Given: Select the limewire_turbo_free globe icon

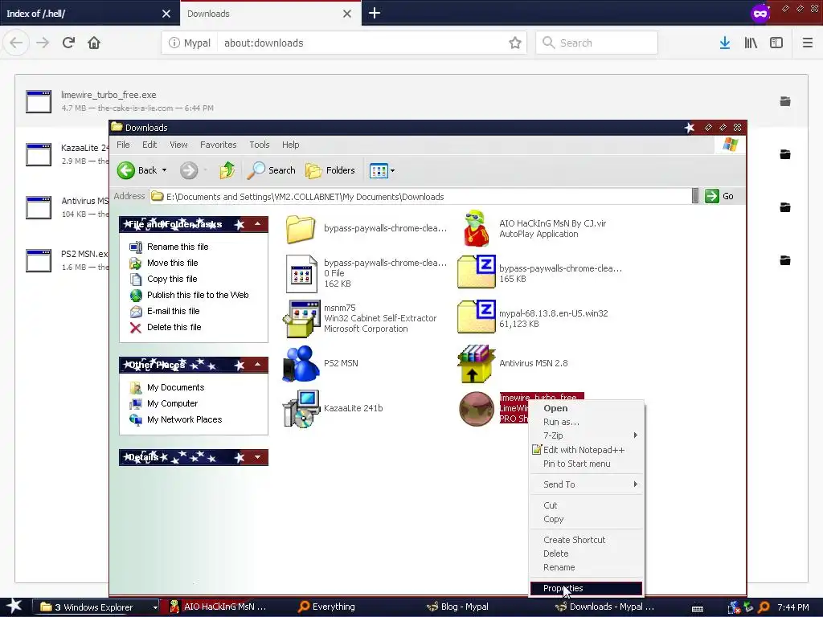Looking at the screenshot, I should tap(476, 409).
